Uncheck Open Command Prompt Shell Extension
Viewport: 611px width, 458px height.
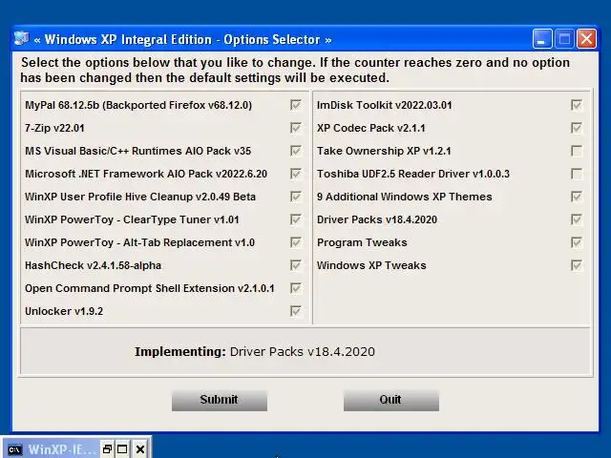point(295,288)
